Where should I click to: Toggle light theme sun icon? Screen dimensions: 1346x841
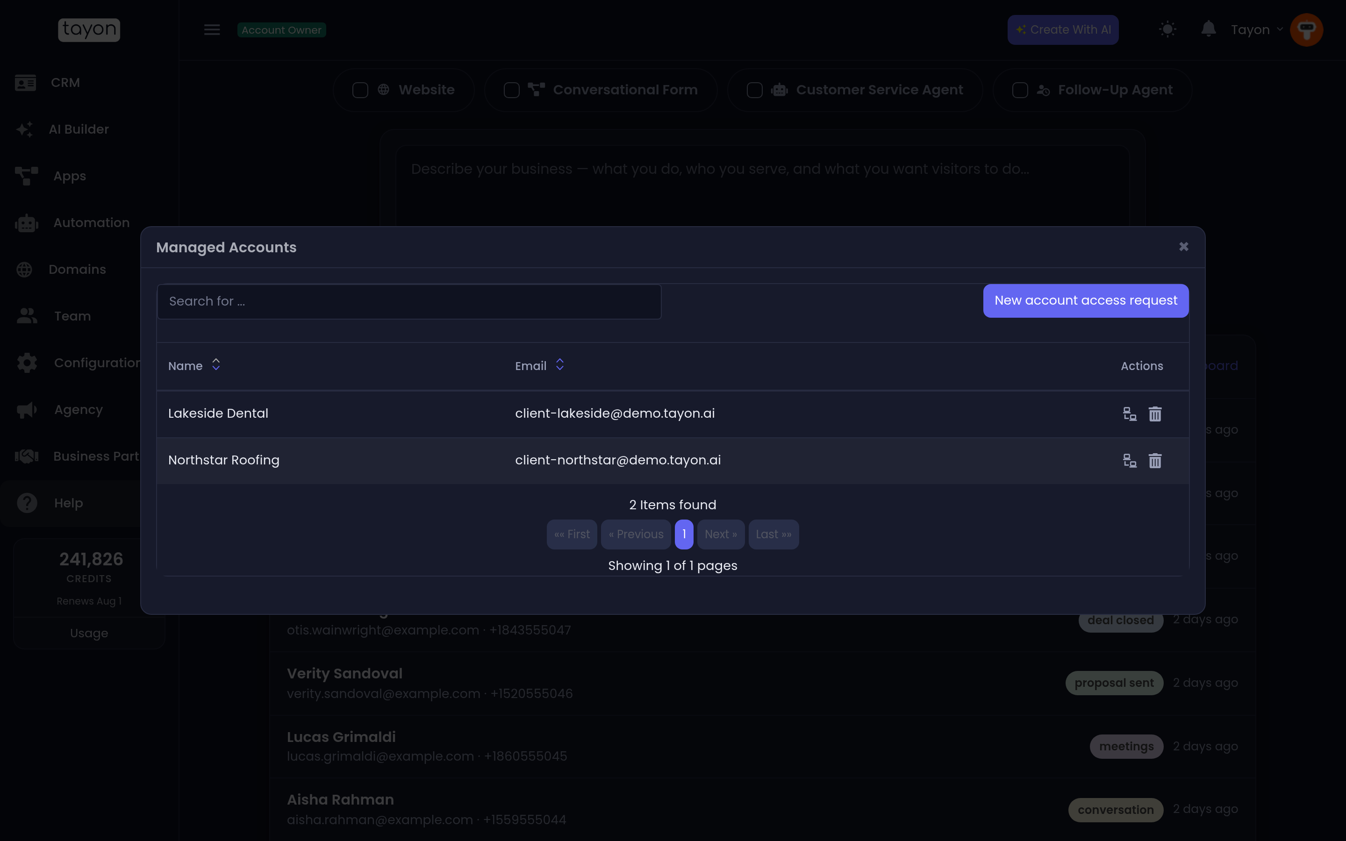coord(1167,29)
